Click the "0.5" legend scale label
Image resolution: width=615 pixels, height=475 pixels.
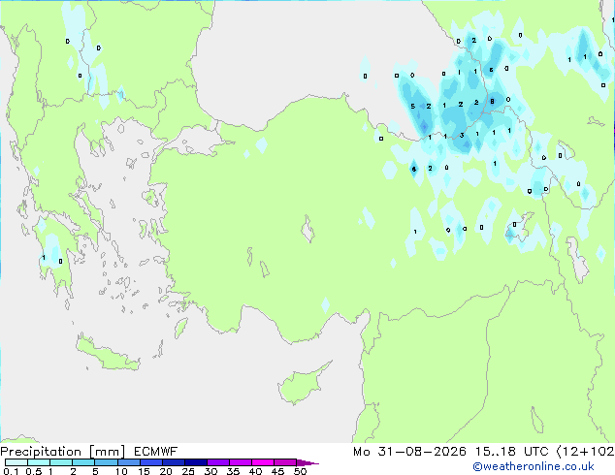pyautogui.click(x=34, y=471)
